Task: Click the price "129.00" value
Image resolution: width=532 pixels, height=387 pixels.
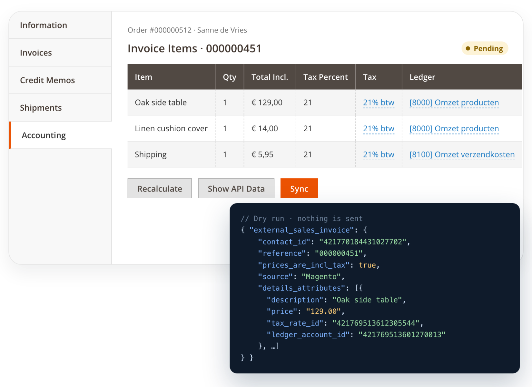Action: 323,312
